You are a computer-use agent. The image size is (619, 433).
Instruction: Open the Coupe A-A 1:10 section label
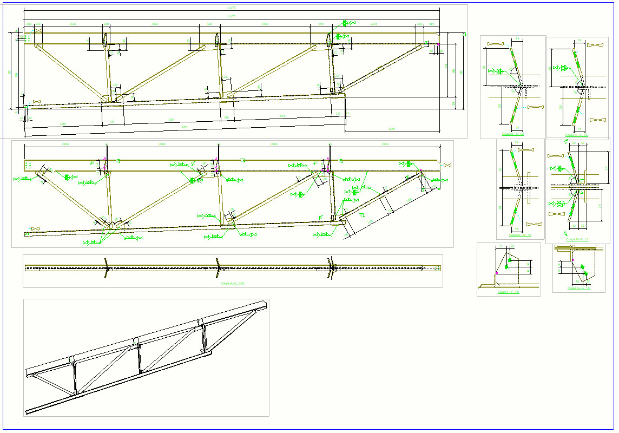pyautogui.click(x=232, y=283)
